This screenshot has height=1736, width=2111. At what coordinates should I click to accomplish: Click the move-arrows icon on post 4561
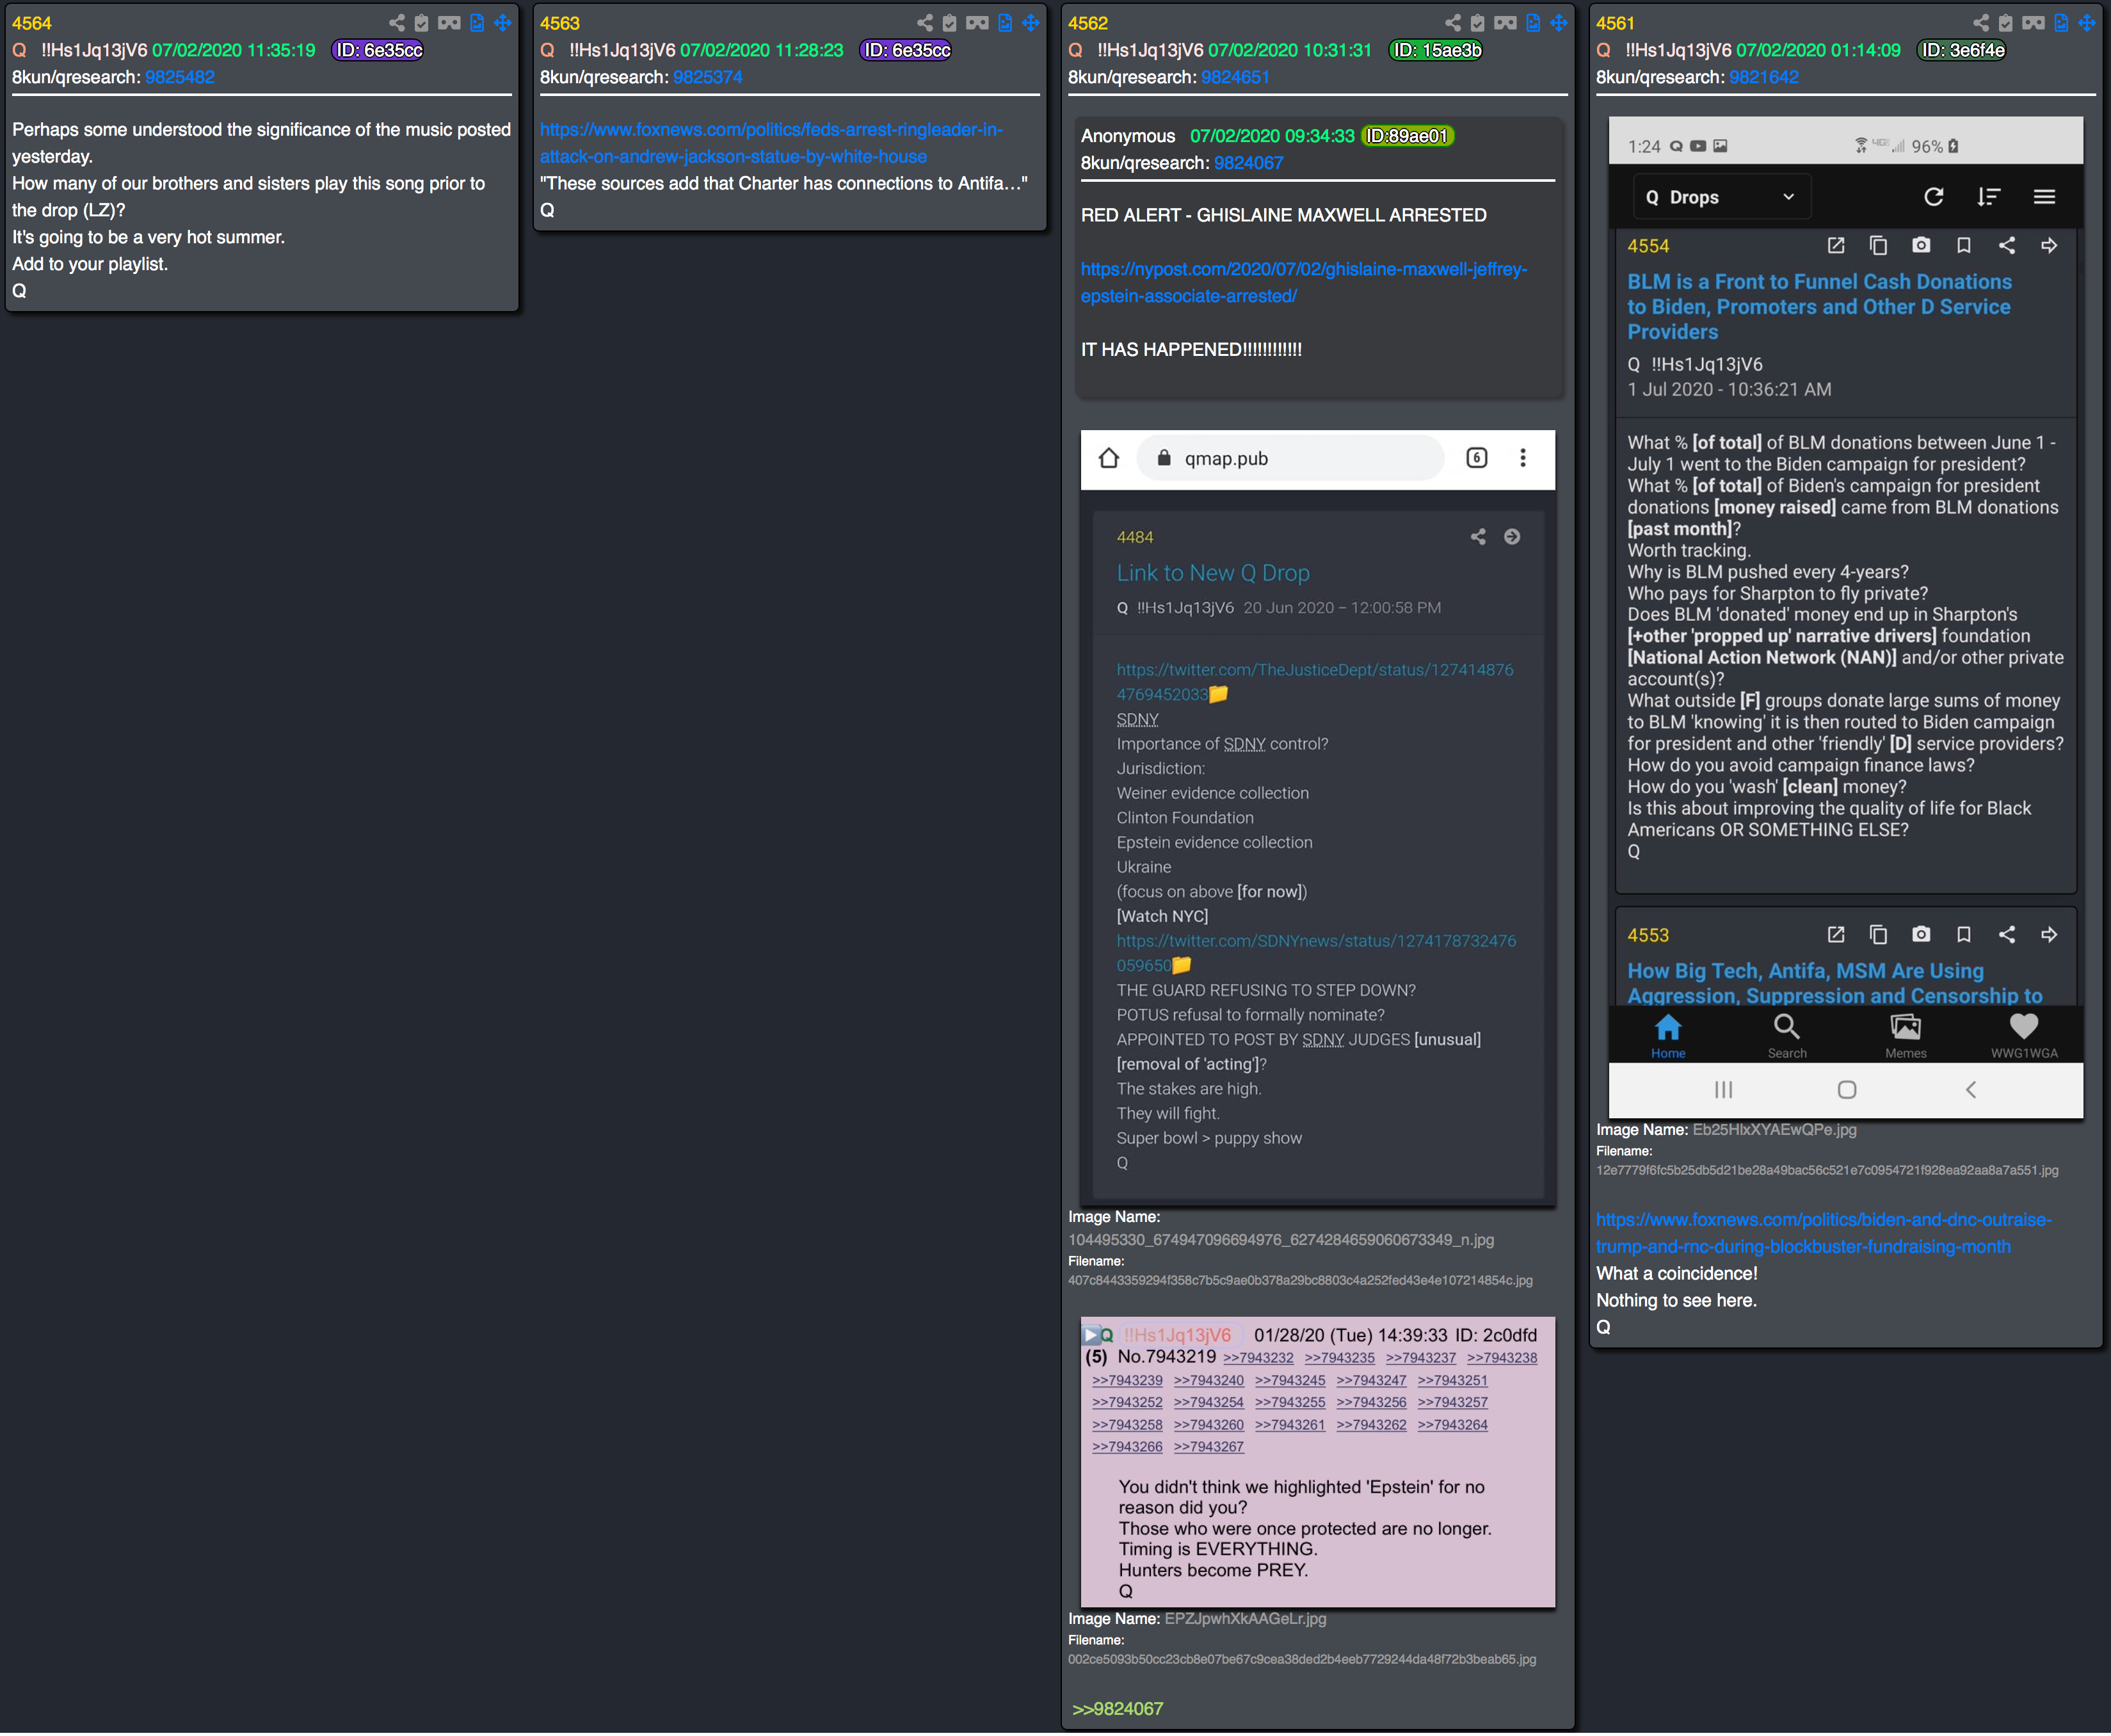2086,23
